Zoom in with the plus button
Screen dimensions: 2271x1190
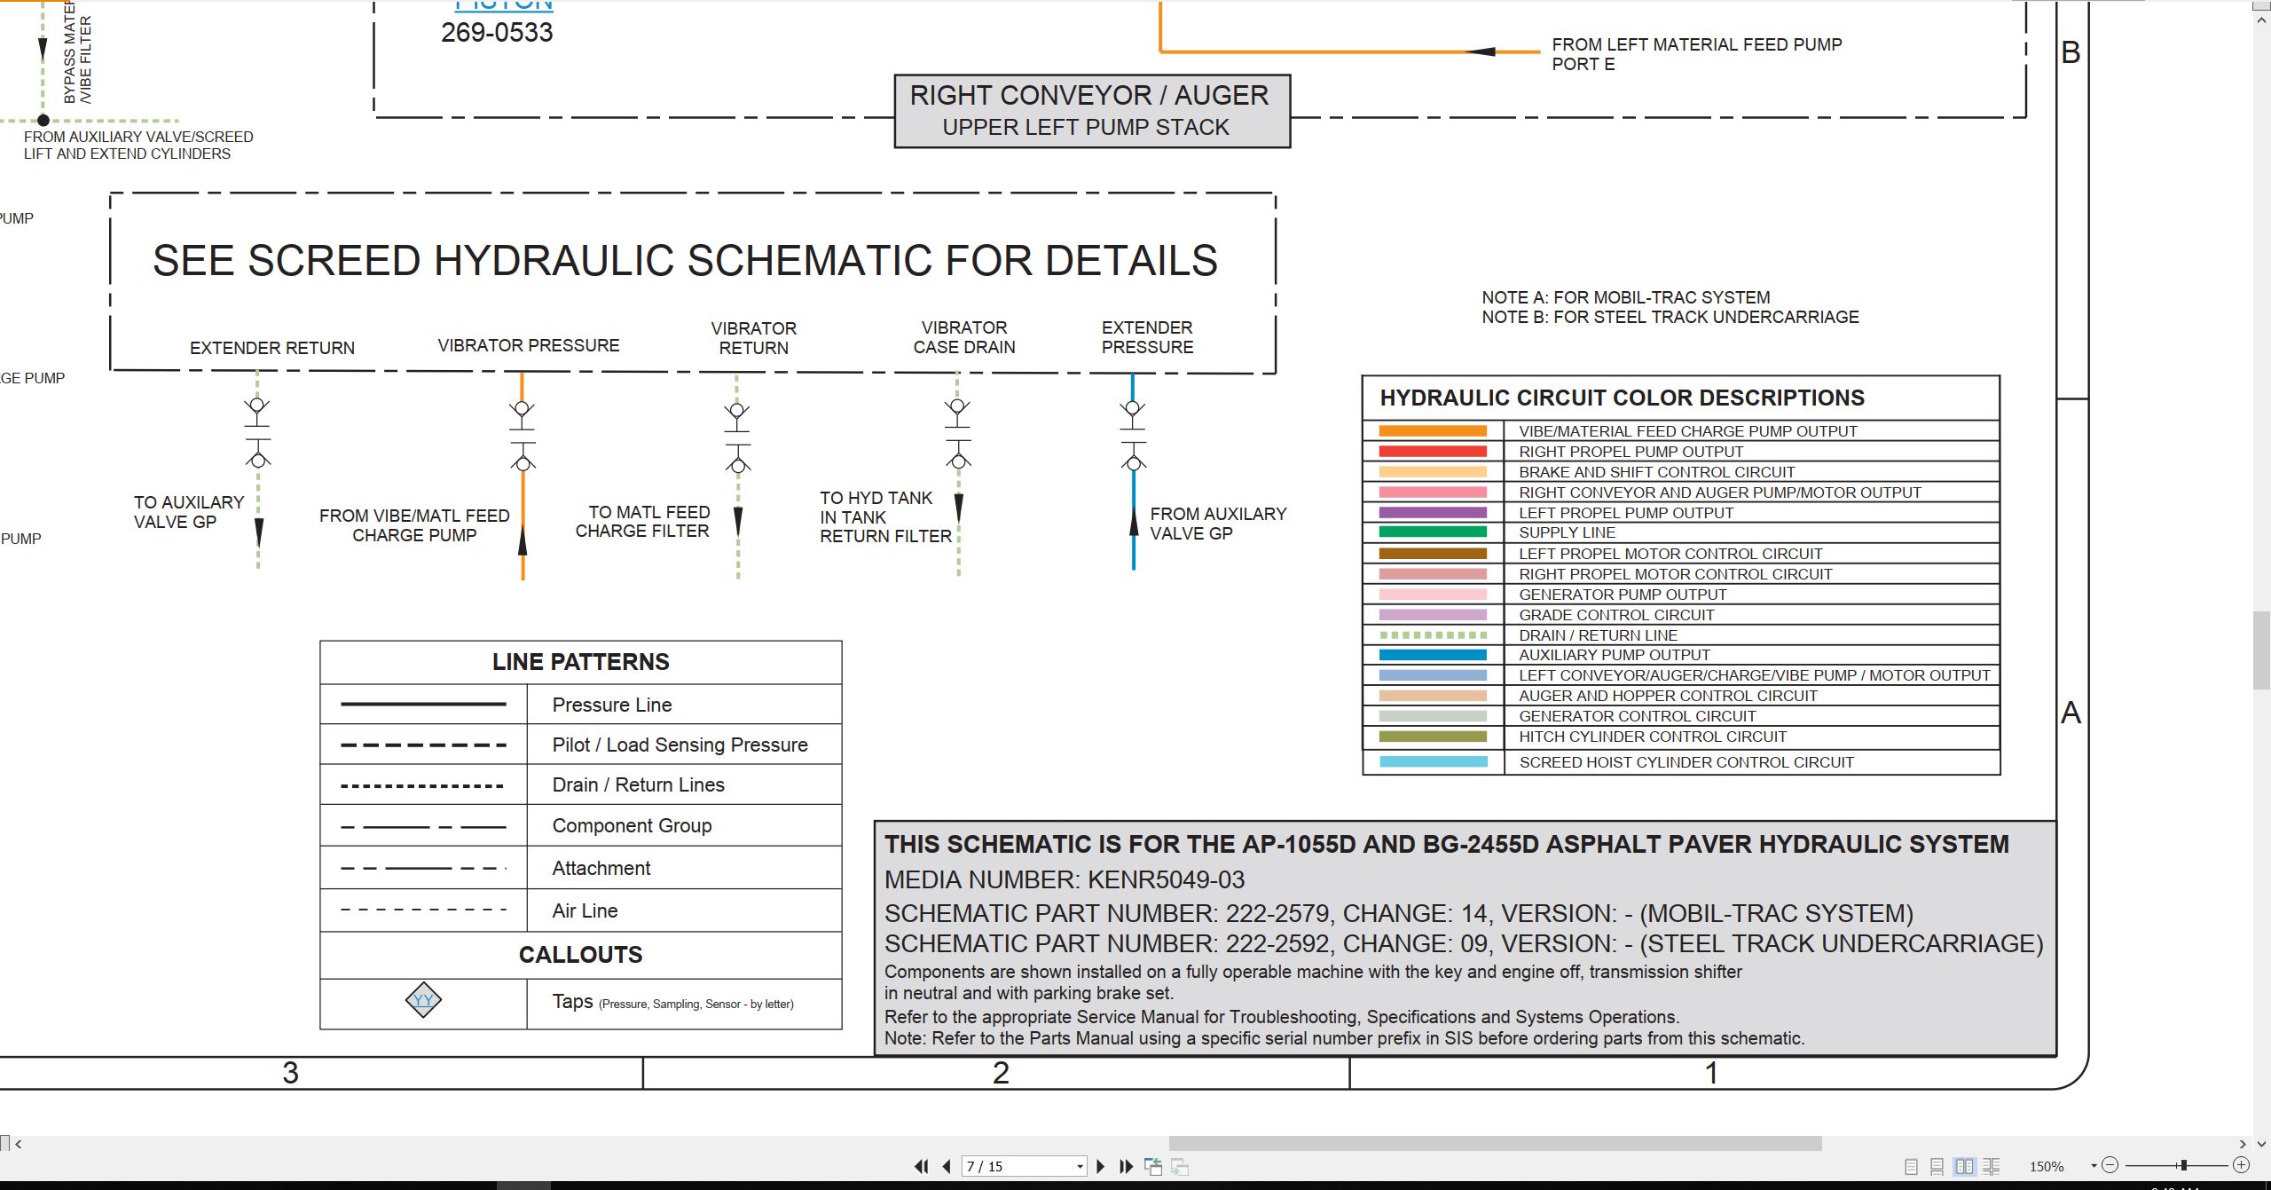[2242, 1165]
